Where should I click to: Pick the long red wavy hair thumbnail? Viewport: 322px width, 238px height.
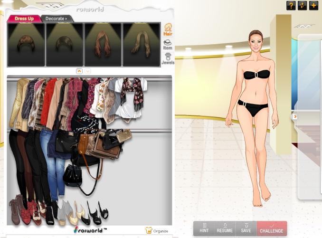click(x=103, y=44)
